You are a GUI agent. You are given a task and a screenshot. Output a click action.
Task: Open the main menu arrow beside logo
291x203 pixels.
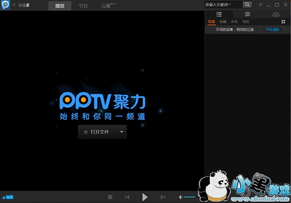coord(14,5)
